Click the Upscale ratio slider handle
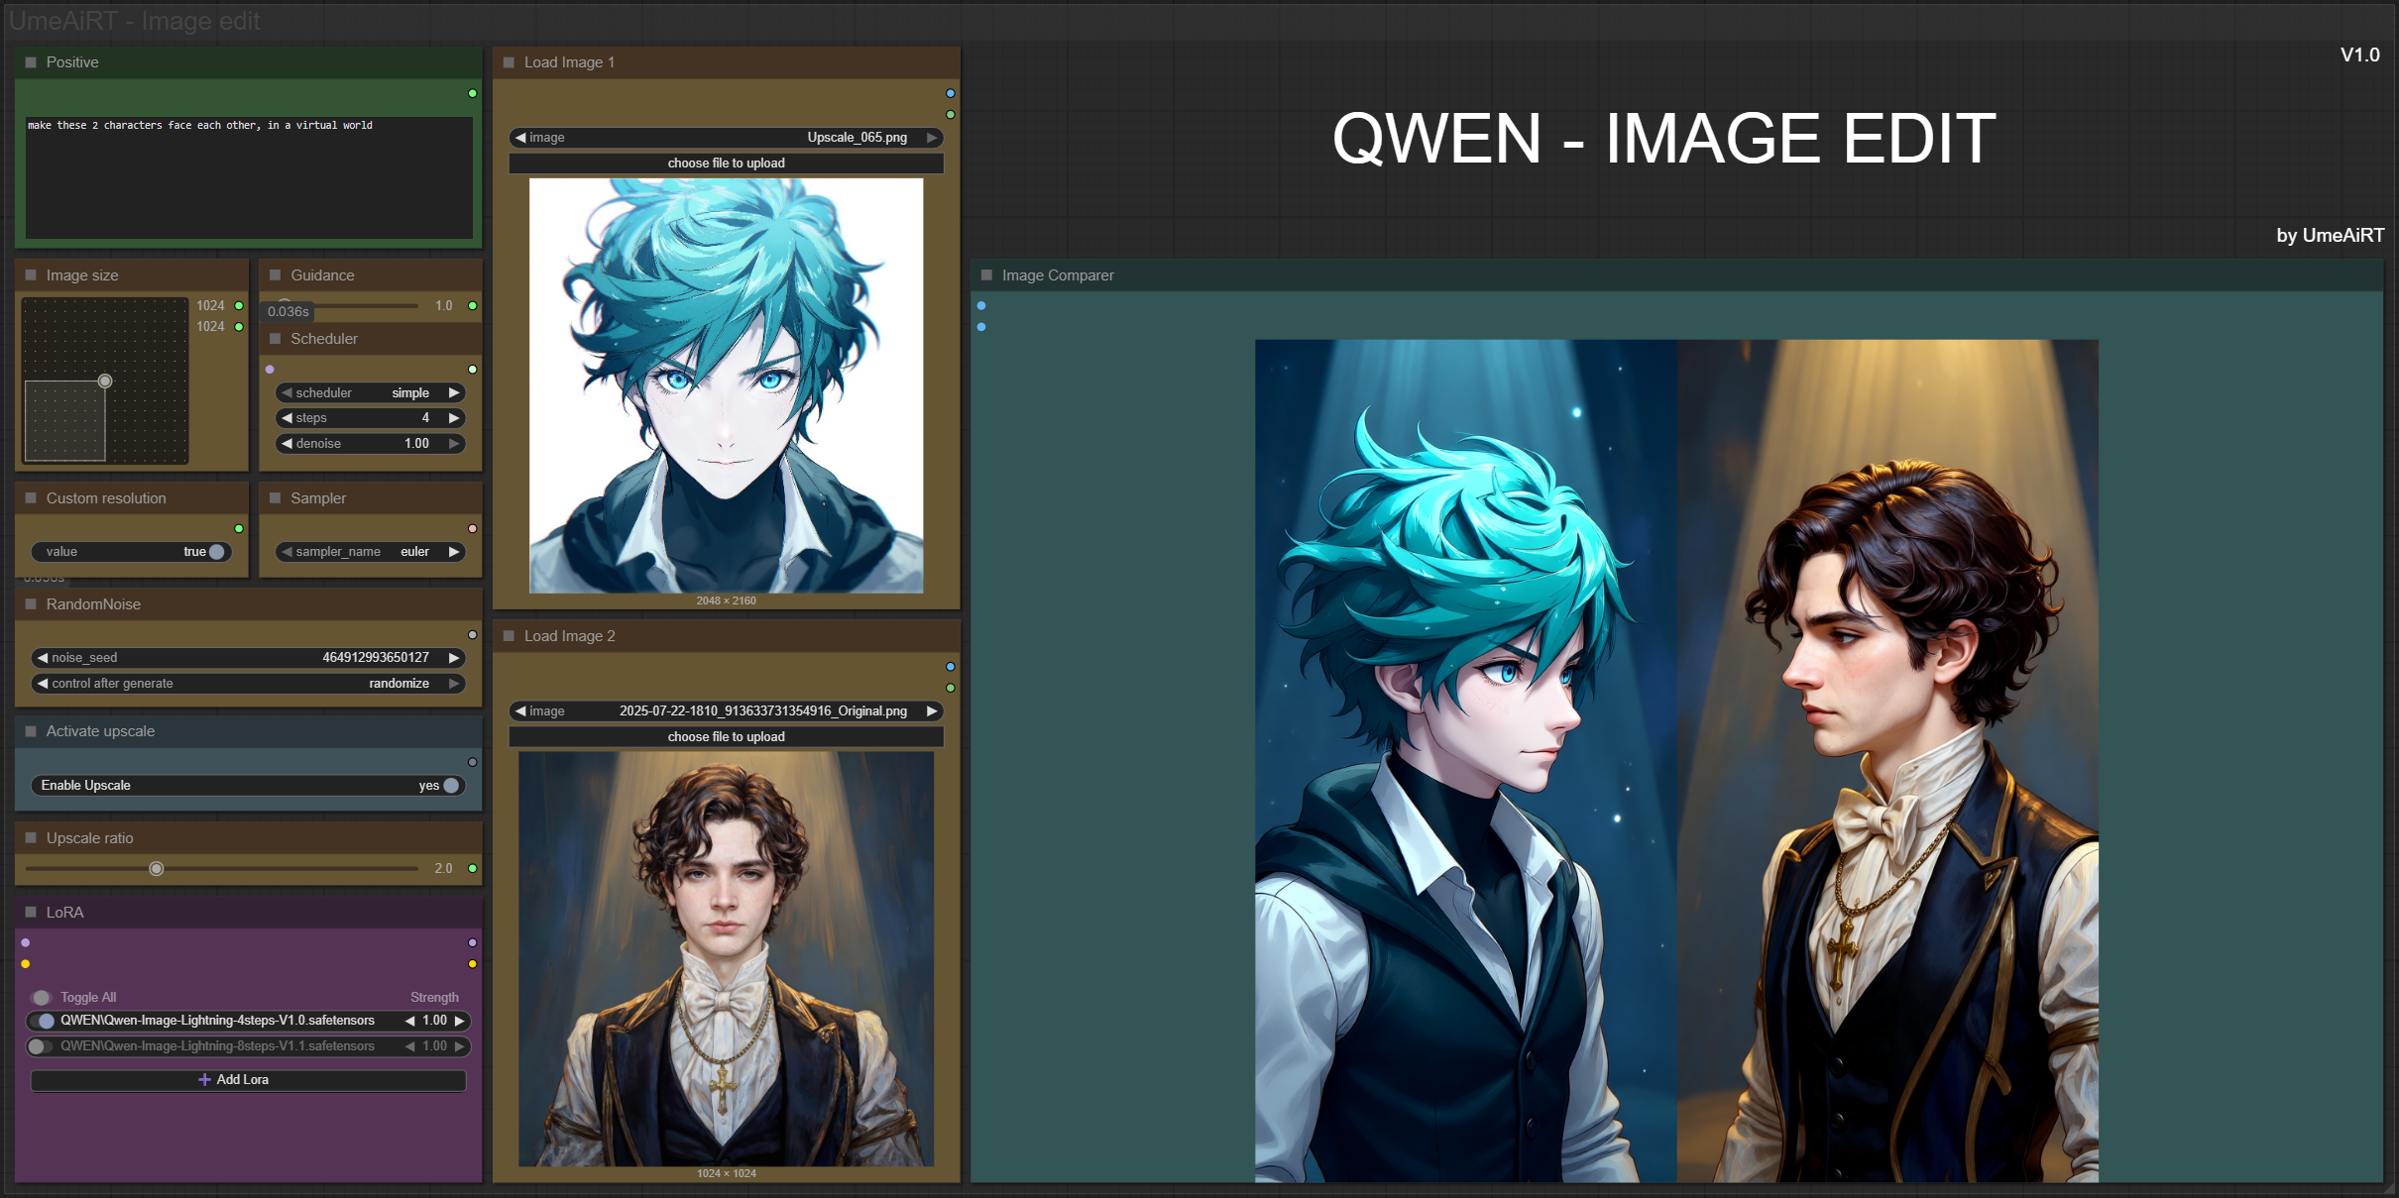This screenshot has width=2399, height=1198. 157,869
